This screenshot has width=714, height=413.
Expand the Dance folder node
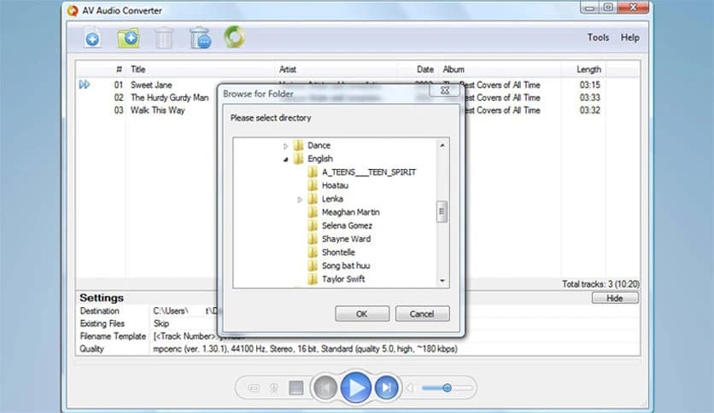click(285, 146)
